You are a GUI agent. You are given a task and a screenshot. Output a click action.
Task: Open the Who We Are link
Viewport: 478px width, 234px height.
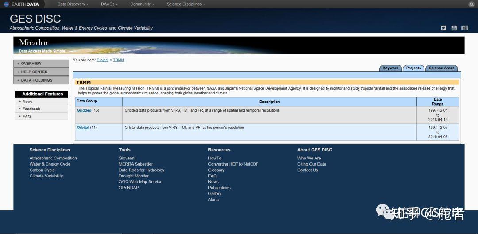tap(309, 158)
